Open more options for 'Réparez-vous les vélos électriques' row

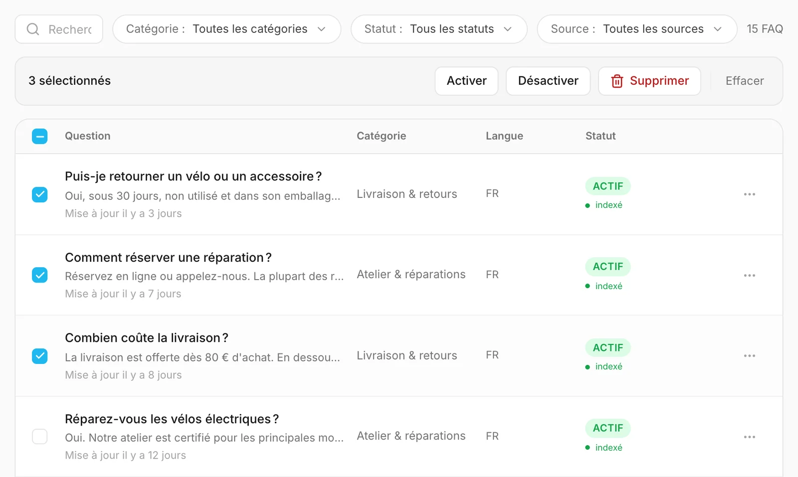(749, 437)
